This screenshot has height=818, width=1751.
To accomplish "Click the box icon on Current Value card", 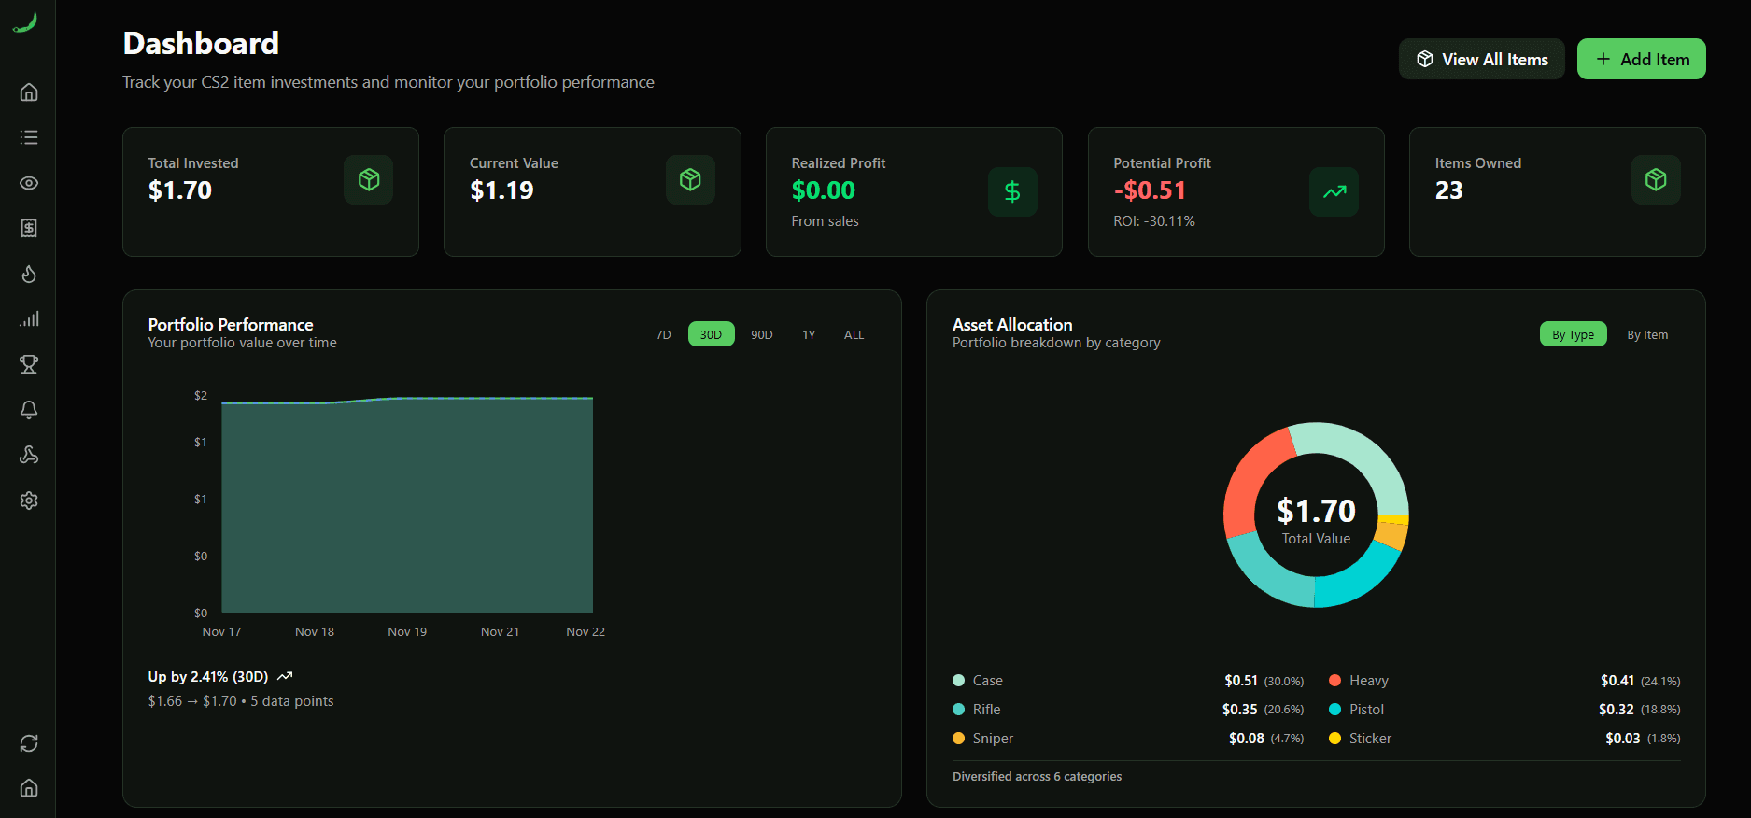I will [690, 179].
